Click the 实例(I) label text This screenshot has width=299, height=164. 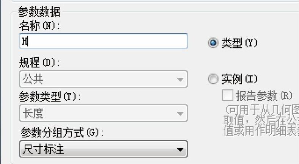239,79
